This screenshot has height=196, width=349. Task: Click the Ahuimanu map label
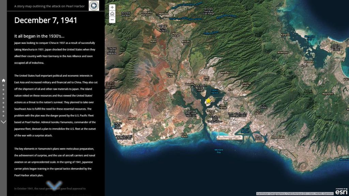click(x=283, y=52)
